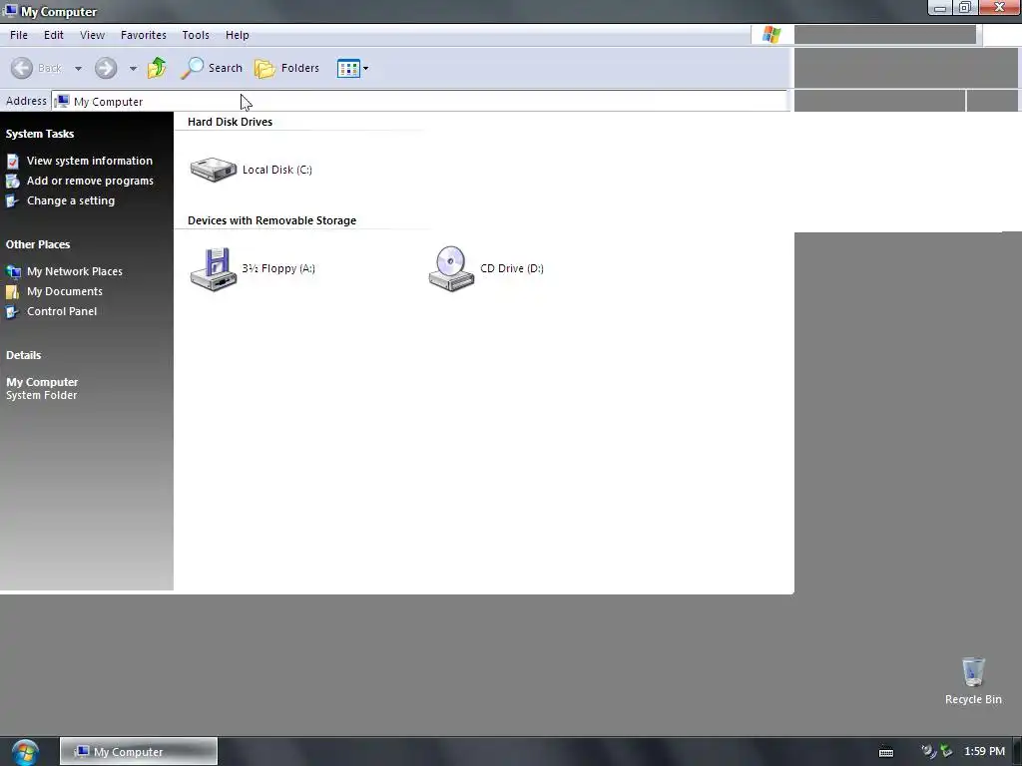
Task: Minimize the My Computer window
Action: 939,8
